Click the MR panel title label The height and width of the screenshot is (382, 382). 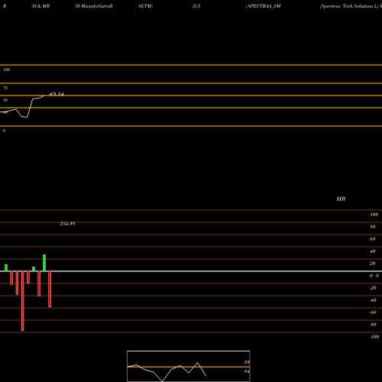click(341, 199)
